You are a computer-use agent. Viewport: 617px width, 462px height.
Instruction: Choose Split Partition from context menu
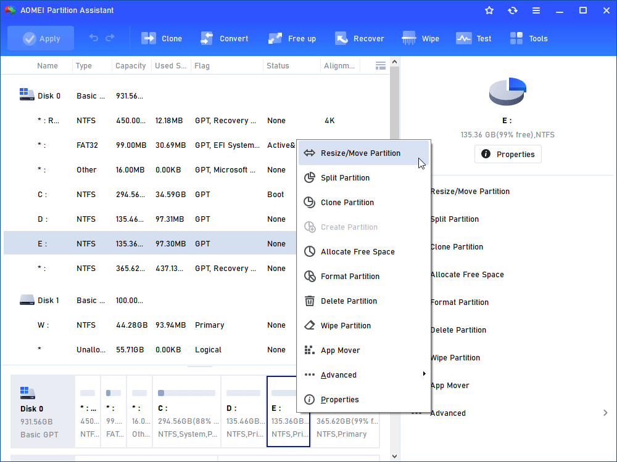point(363,178)
